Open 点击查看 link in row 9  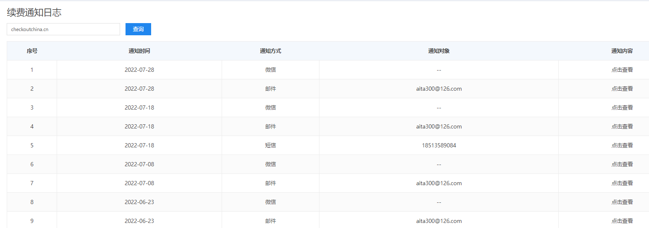coord(622,221)
